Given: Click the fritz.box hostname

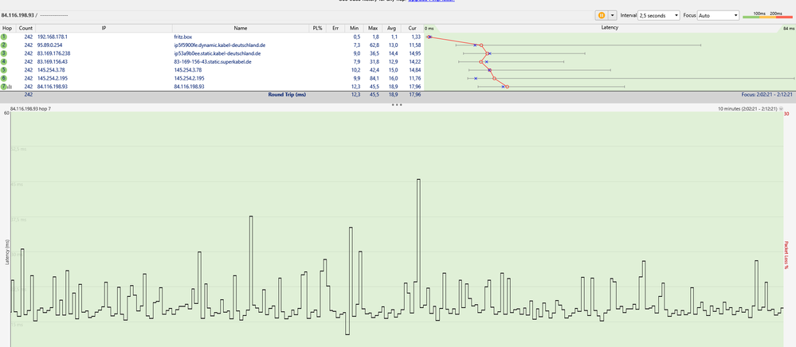Looking at the screenshot, I should (x=182, y=37).
